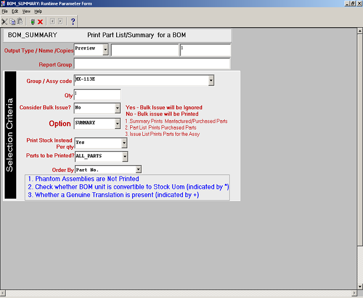
Task: Open the View menu
Action: click(26, 11)
